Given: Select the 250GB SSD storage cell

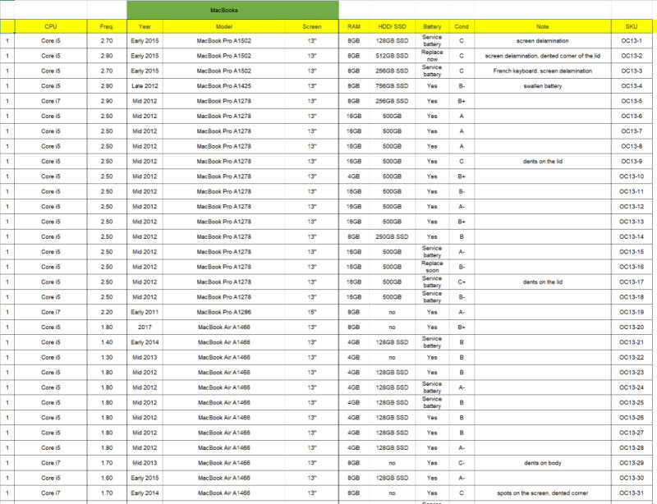Looking at the screenshot, I should pyautogui.click(x=392, y=236).
